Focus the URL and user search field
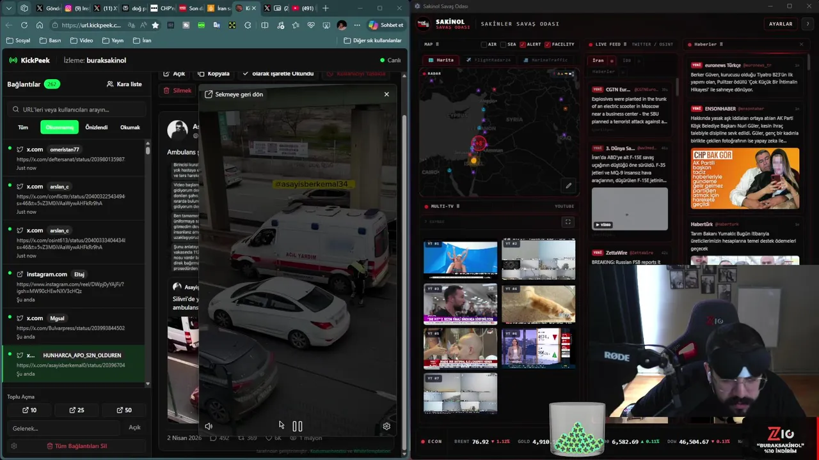The width and height of the screenshot is (819, 460). point(77,109)
